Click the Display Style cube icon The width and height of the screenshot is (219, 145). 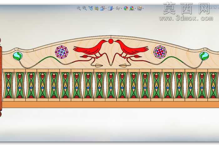[110, 8]
